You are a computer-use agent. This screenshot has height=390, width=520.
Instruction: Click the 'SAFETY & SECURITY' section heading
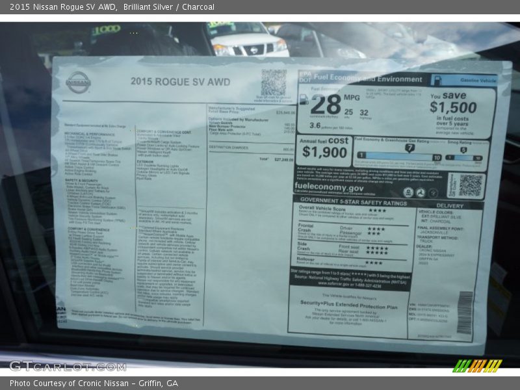[x=82, y=181]
